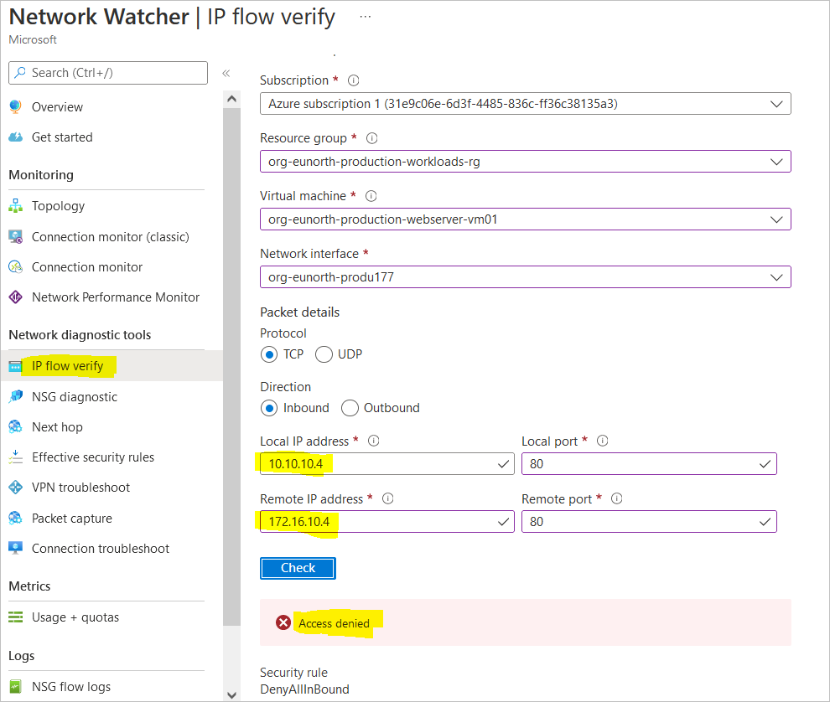Open the ellipsis menu beside the title
Viewport: 830px width, 702px height.
[366, 17]
